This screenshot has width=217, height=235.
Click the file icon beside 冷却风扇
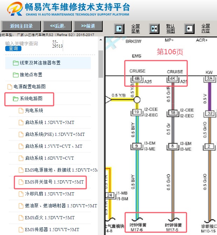(x=21, y=194)
